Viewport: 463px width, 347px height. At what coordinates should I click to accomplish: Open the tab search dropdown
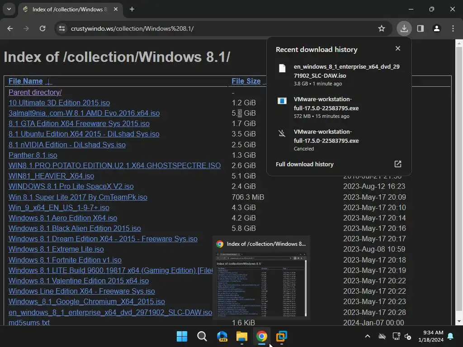9,9
